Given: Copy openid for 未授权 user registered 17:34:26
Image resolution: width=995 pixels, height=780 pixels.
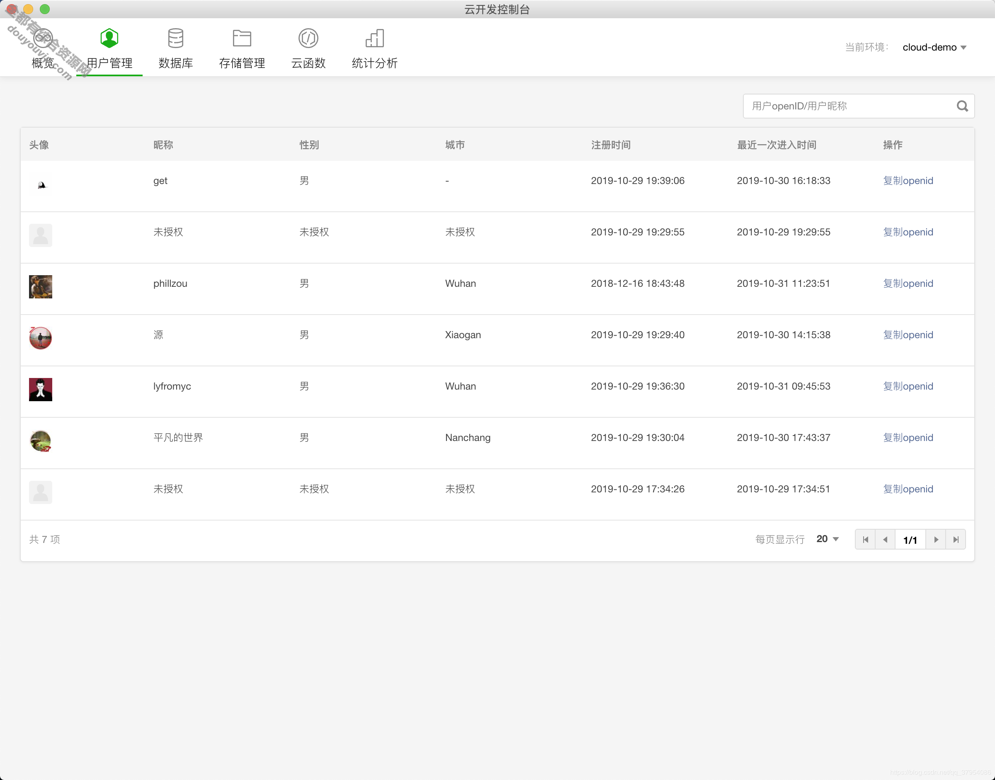Looking at the screenshot, I should [x=908, y=489].
